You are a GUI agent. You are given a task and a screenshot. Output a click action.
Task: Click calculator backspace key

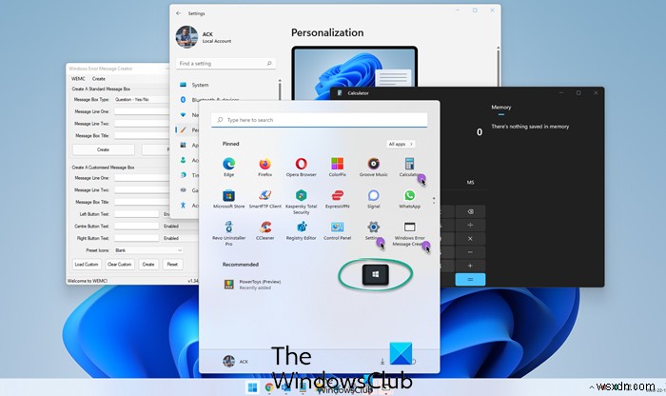point(470,211)
